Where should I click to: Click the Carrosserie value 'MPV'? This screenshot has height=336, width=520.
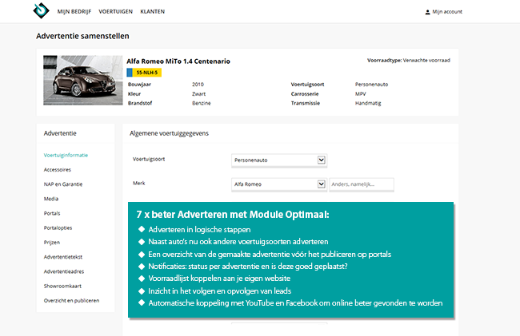pos(361,94)
